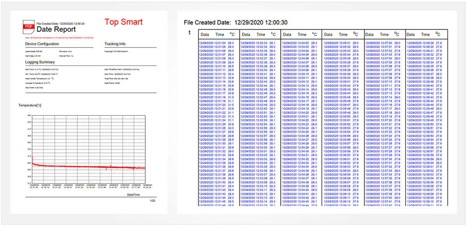Select the 12/29/2020 12:02:33 reading row
Image resolution: width=468 pixels, height=226 pixels.
[x=258, y=42]
